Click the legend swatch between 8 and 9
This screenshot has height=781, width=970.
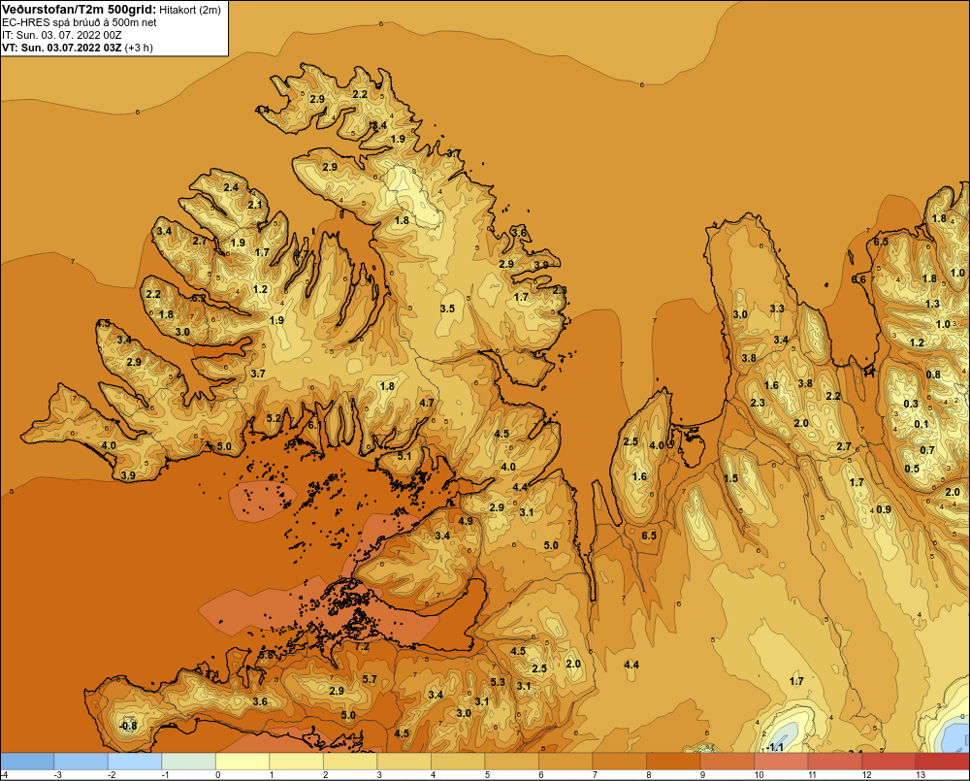tap(673, 761)
